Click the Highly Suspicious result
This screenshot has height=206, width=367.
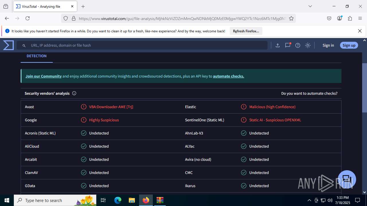pyautogui.click(x=104, y=120)
